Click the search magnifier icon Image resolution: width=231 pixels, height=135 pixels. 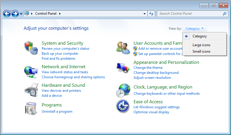click(225, 14)
